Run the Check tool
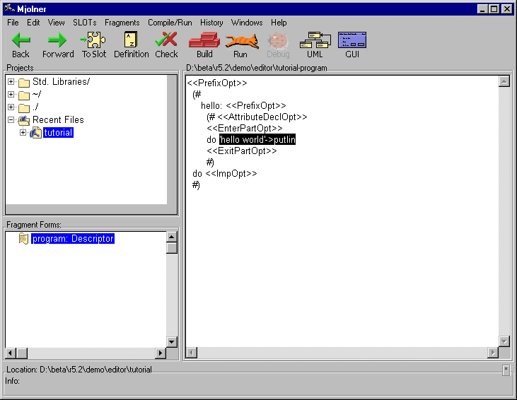517x400 pixels. tap(166, 40)
